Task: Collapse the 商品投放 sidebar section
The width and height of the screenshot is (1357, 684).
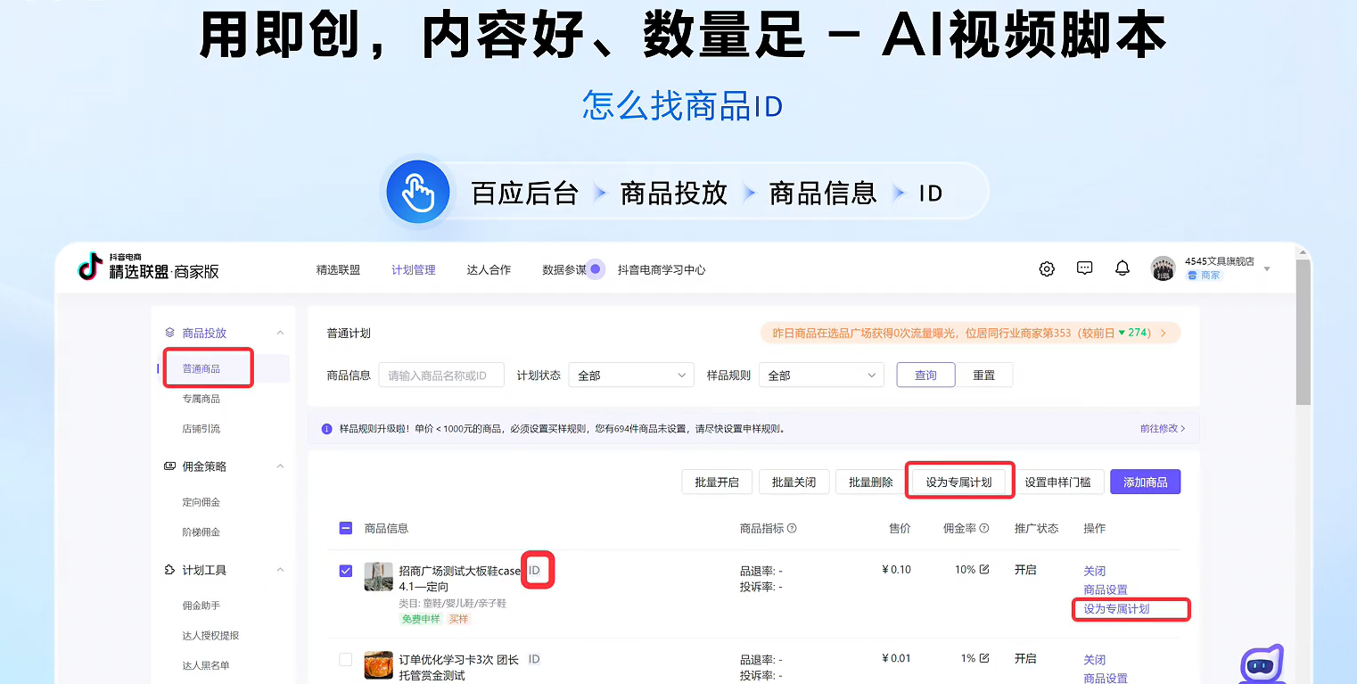Action: coord(280,333)
